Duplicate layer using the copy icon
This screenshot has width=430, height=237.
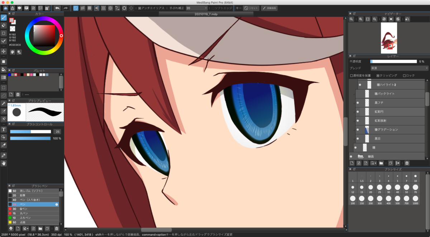pyautogui.click(x=391, y=163)
